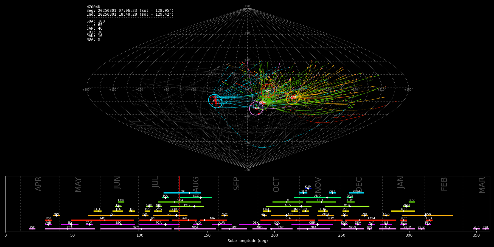Click the -90 south pole label
The width and height of the screenshot is (494, 247).
tap(248, 170)
